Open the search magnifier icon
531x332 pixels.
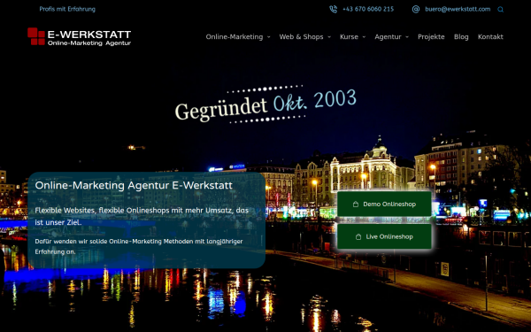500,10
